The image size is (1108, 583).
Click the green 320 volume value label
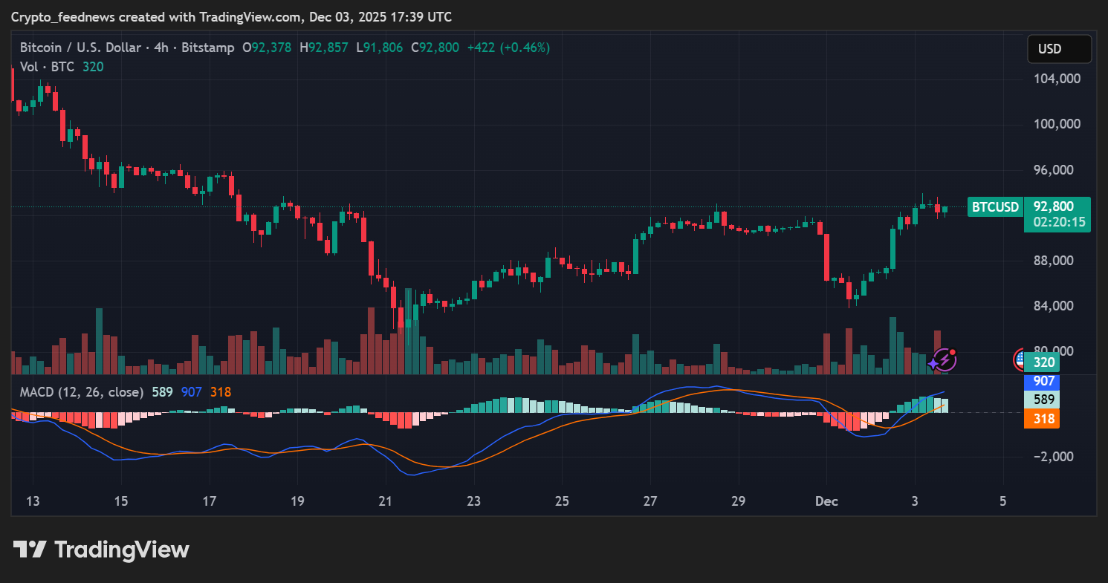(1044, 363)
